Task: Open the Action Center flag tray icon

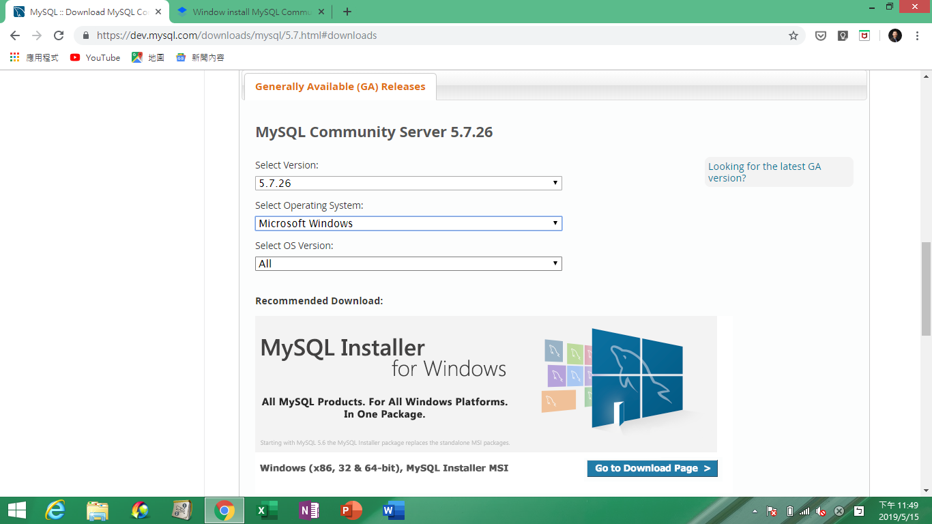Action: pyautogui.click(x=772, y=511)
